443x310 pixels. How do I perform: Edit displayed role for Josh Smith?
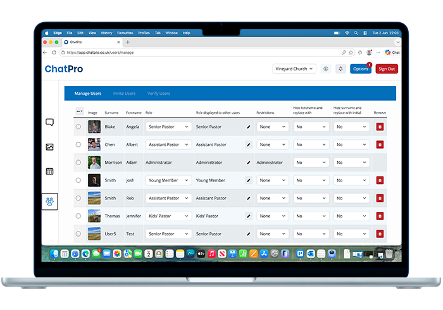pyautogui.click(x=249, y=180)
